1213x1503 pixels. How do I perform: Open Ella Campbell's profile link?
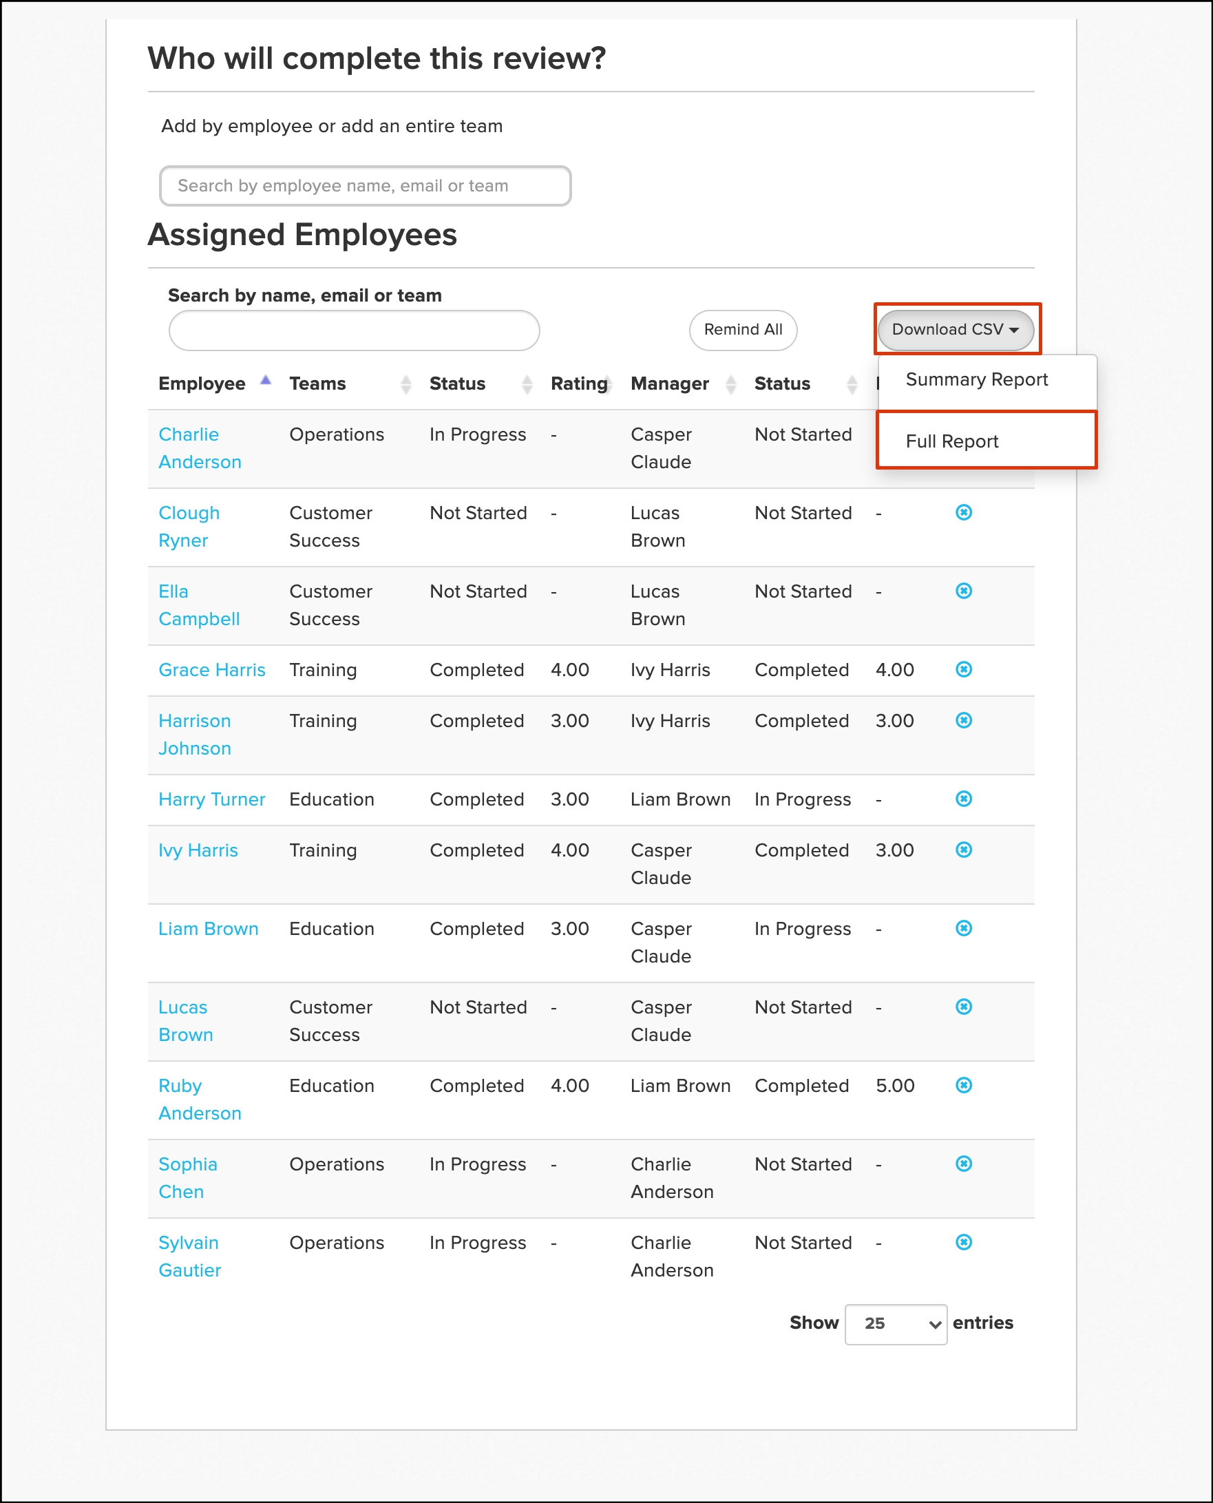coord(199,605)
